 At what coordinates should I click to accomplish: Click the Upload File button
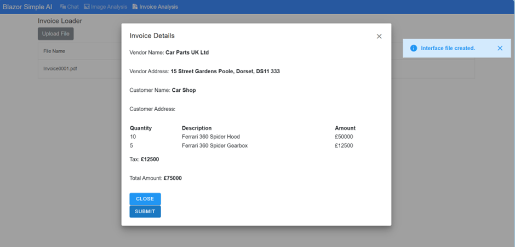55,34
